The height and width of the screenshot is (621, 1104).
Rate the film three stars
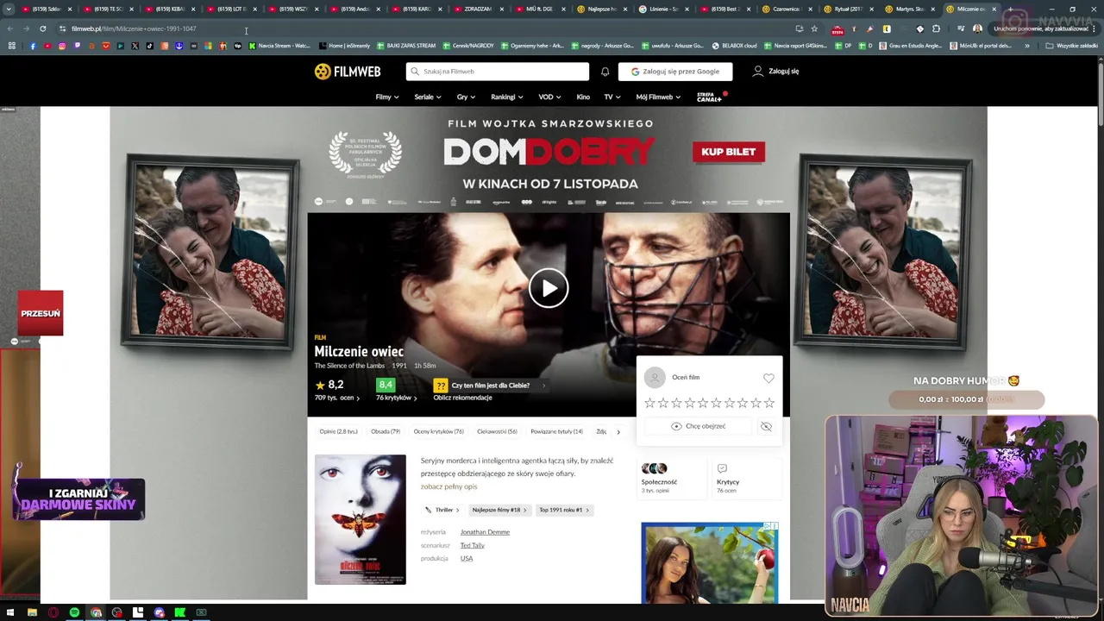(676, 403)
